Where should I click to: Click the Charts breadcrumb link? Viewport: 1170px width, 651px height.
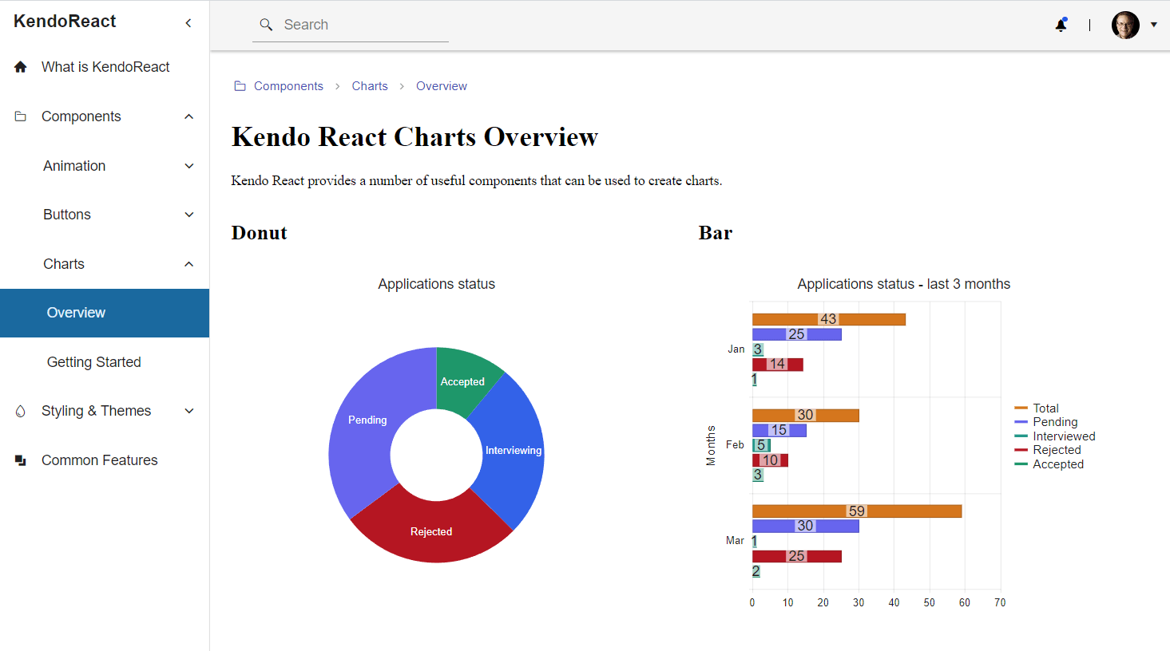(x=370, y=86)
